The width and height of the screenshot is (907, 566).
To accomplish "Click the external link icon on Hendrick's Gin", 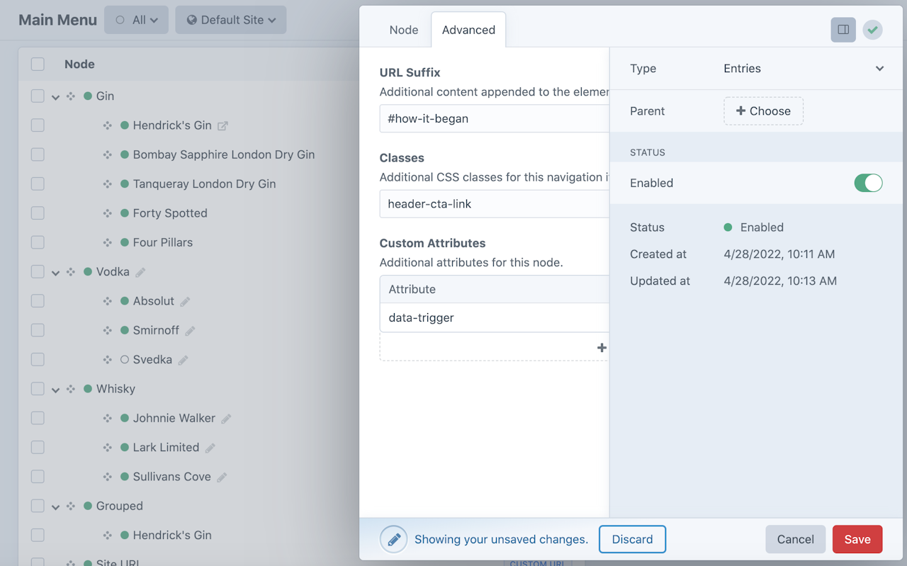I will tap(222, 126).
